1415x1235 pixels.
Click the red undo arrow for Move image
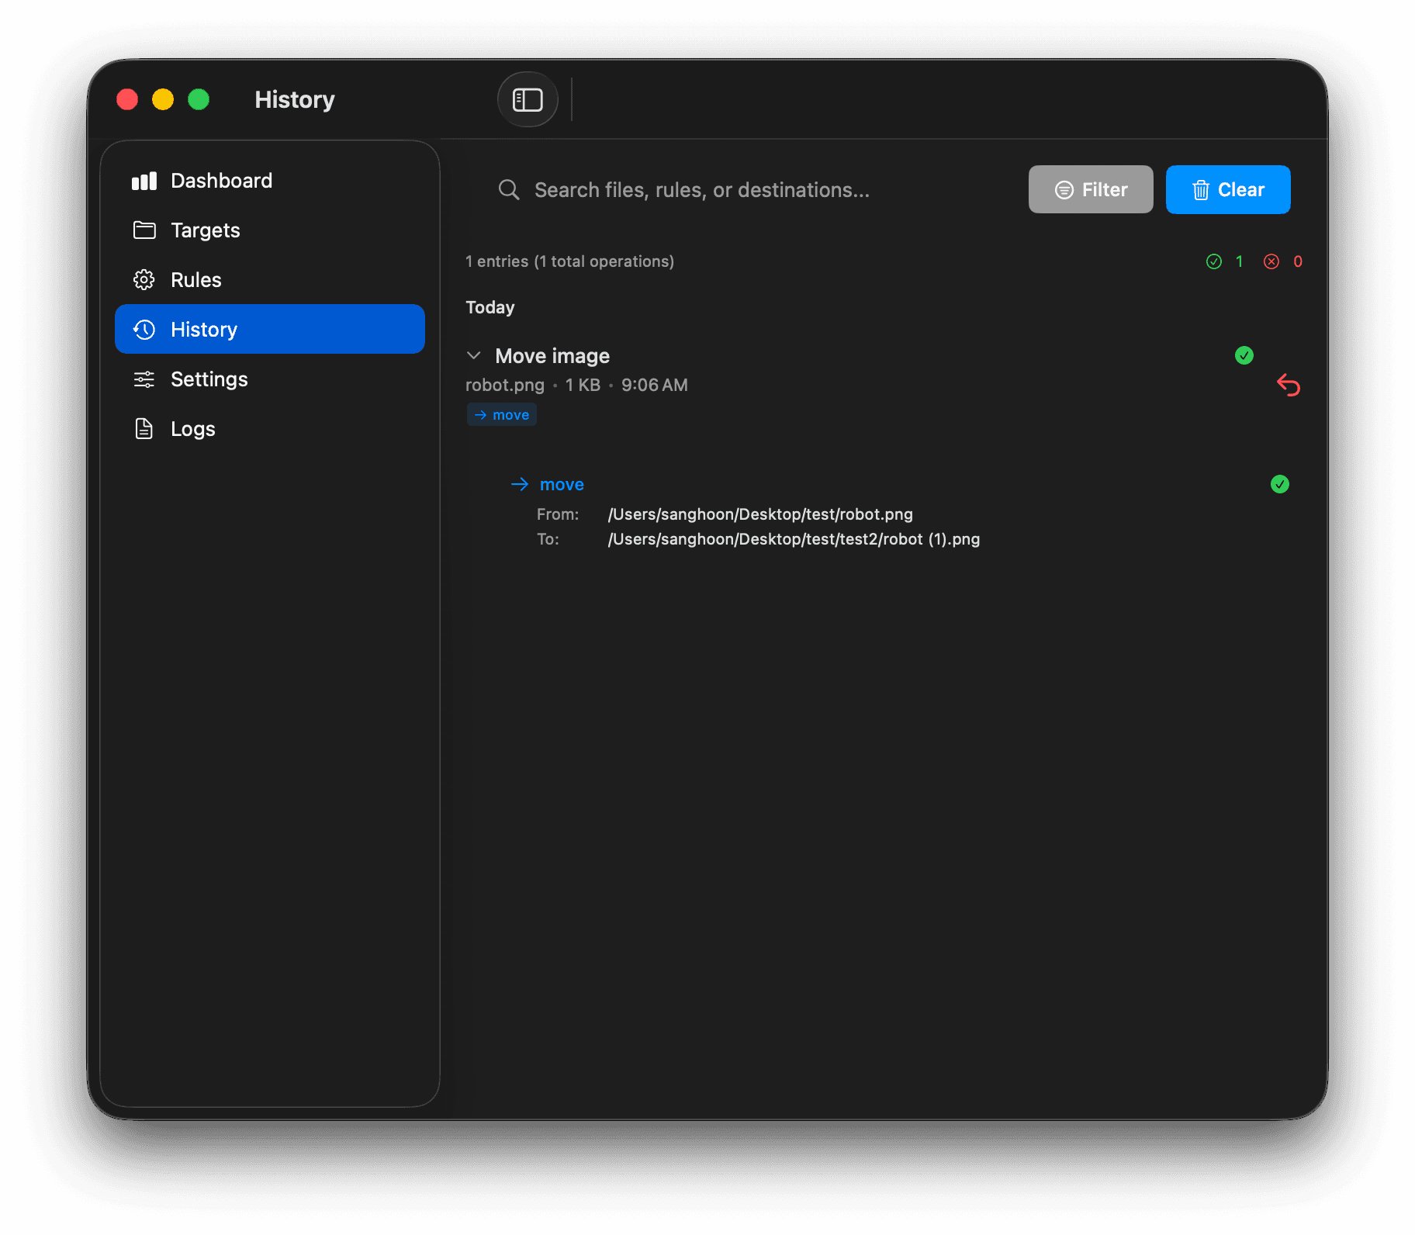coord(1289,385)
